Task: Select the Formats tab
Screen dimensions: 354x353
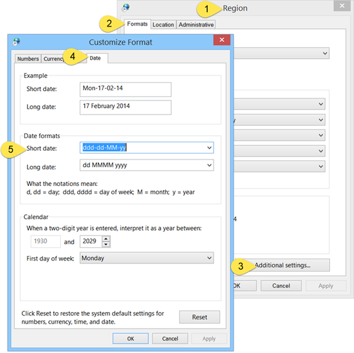Action: point(137,24)
